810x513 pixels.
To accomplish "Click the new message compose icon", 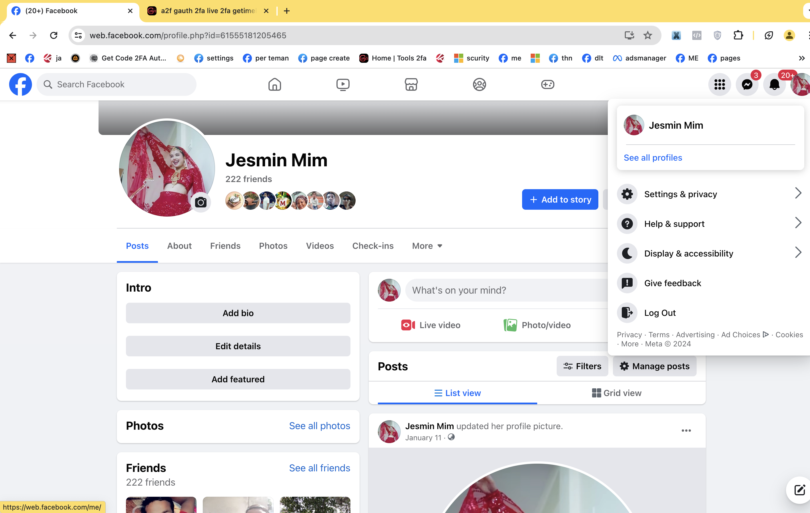I will click(799, 490).
